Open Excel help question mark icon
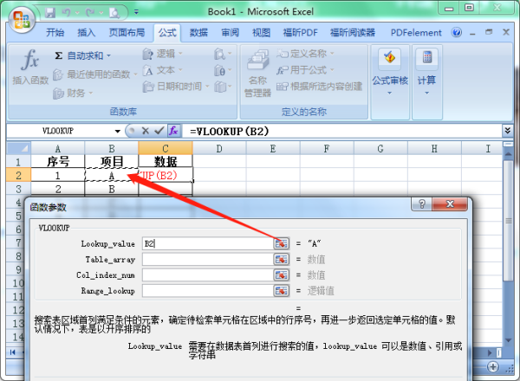Viewport: 520px width, 381px height. (x=457, y=32)
